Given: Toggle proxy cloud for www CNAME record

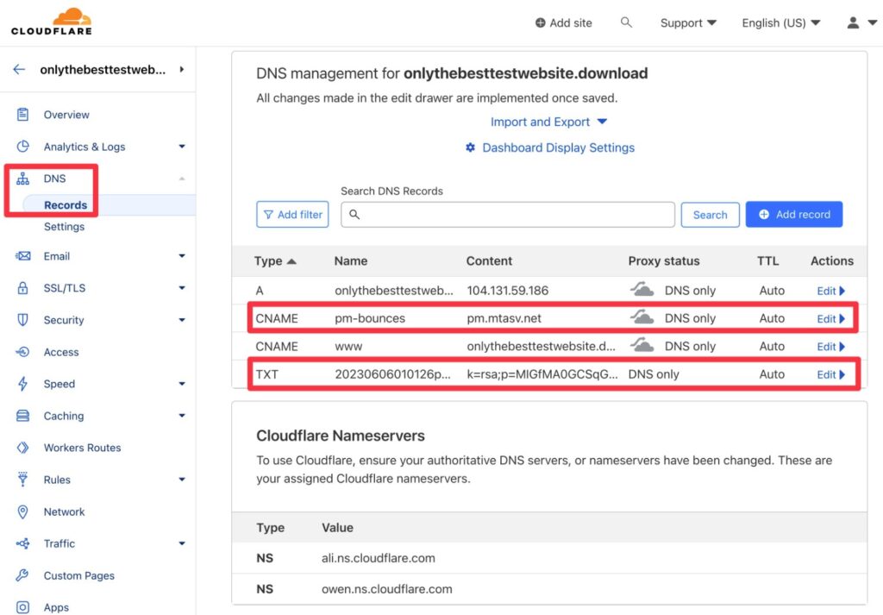Looking at the screenshot, I should 642,345.
